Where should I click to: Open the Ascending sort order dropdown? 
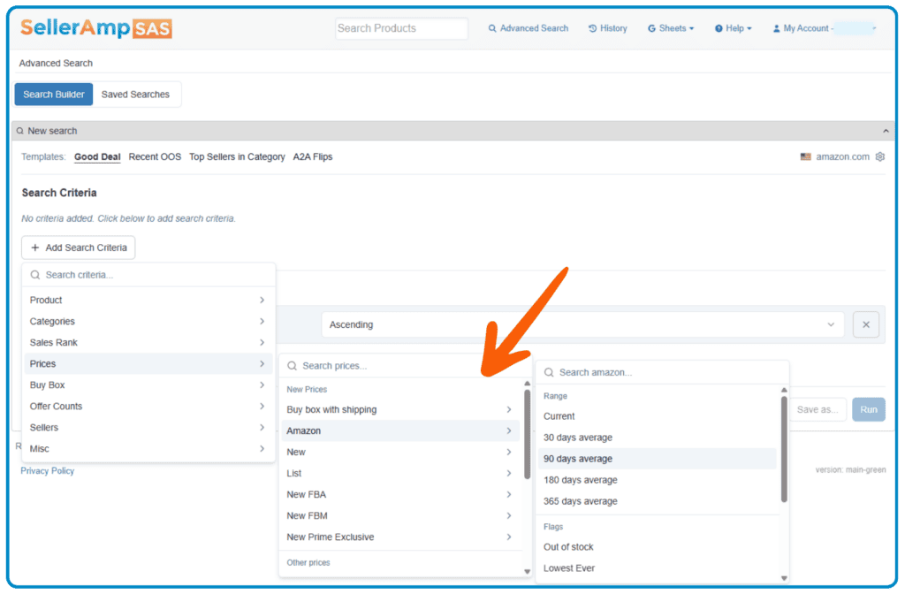582,325
